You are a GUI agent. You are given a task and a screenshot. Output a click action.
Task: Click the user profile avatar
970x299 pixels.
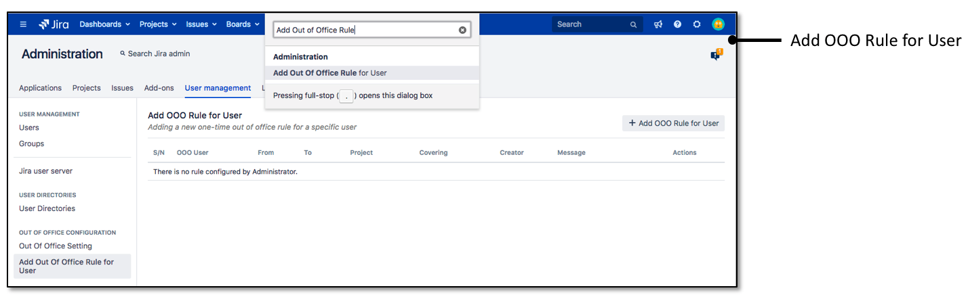click(x=718, y=24)
